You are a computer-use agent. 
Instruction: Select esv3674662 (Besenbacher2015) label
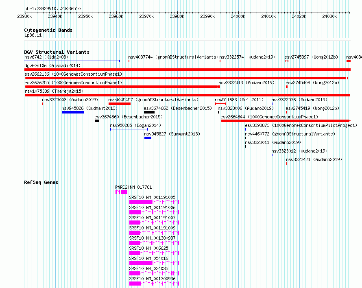pyautogui.click(x=178, y=108)
